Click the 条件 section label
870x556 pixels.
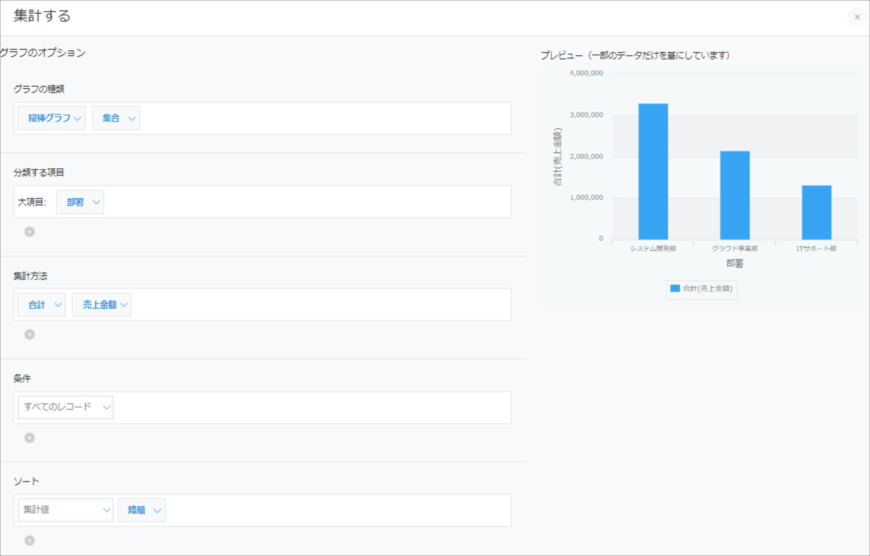click(22, 378)
